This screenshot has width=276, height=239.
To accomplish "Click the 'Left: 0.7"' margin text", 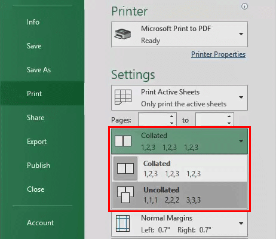I will click(x=155, y=230).
